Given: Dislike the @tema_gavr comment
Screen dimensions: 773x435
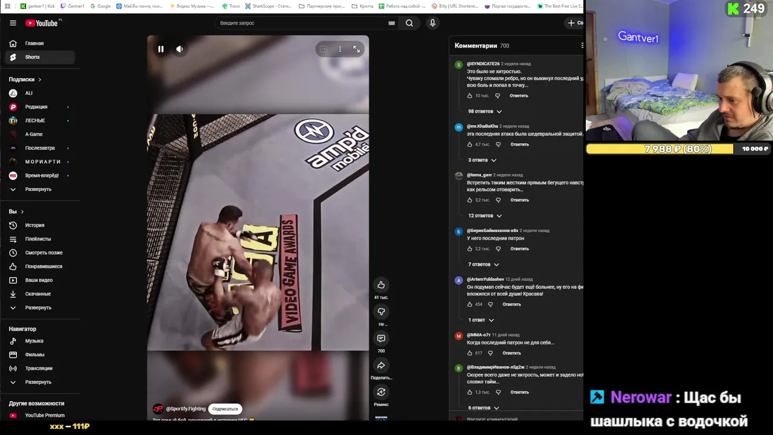Looking at the screenshot, I should [x=498, y=200].
